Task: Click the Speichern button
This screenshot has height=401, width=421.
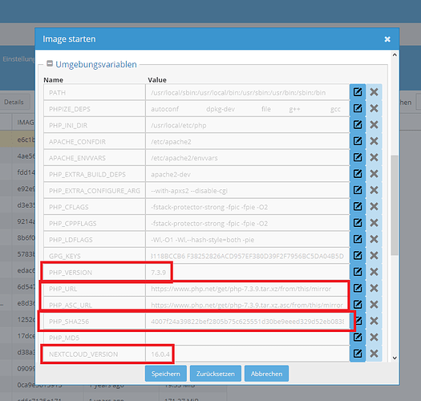Action: (166, 374)
